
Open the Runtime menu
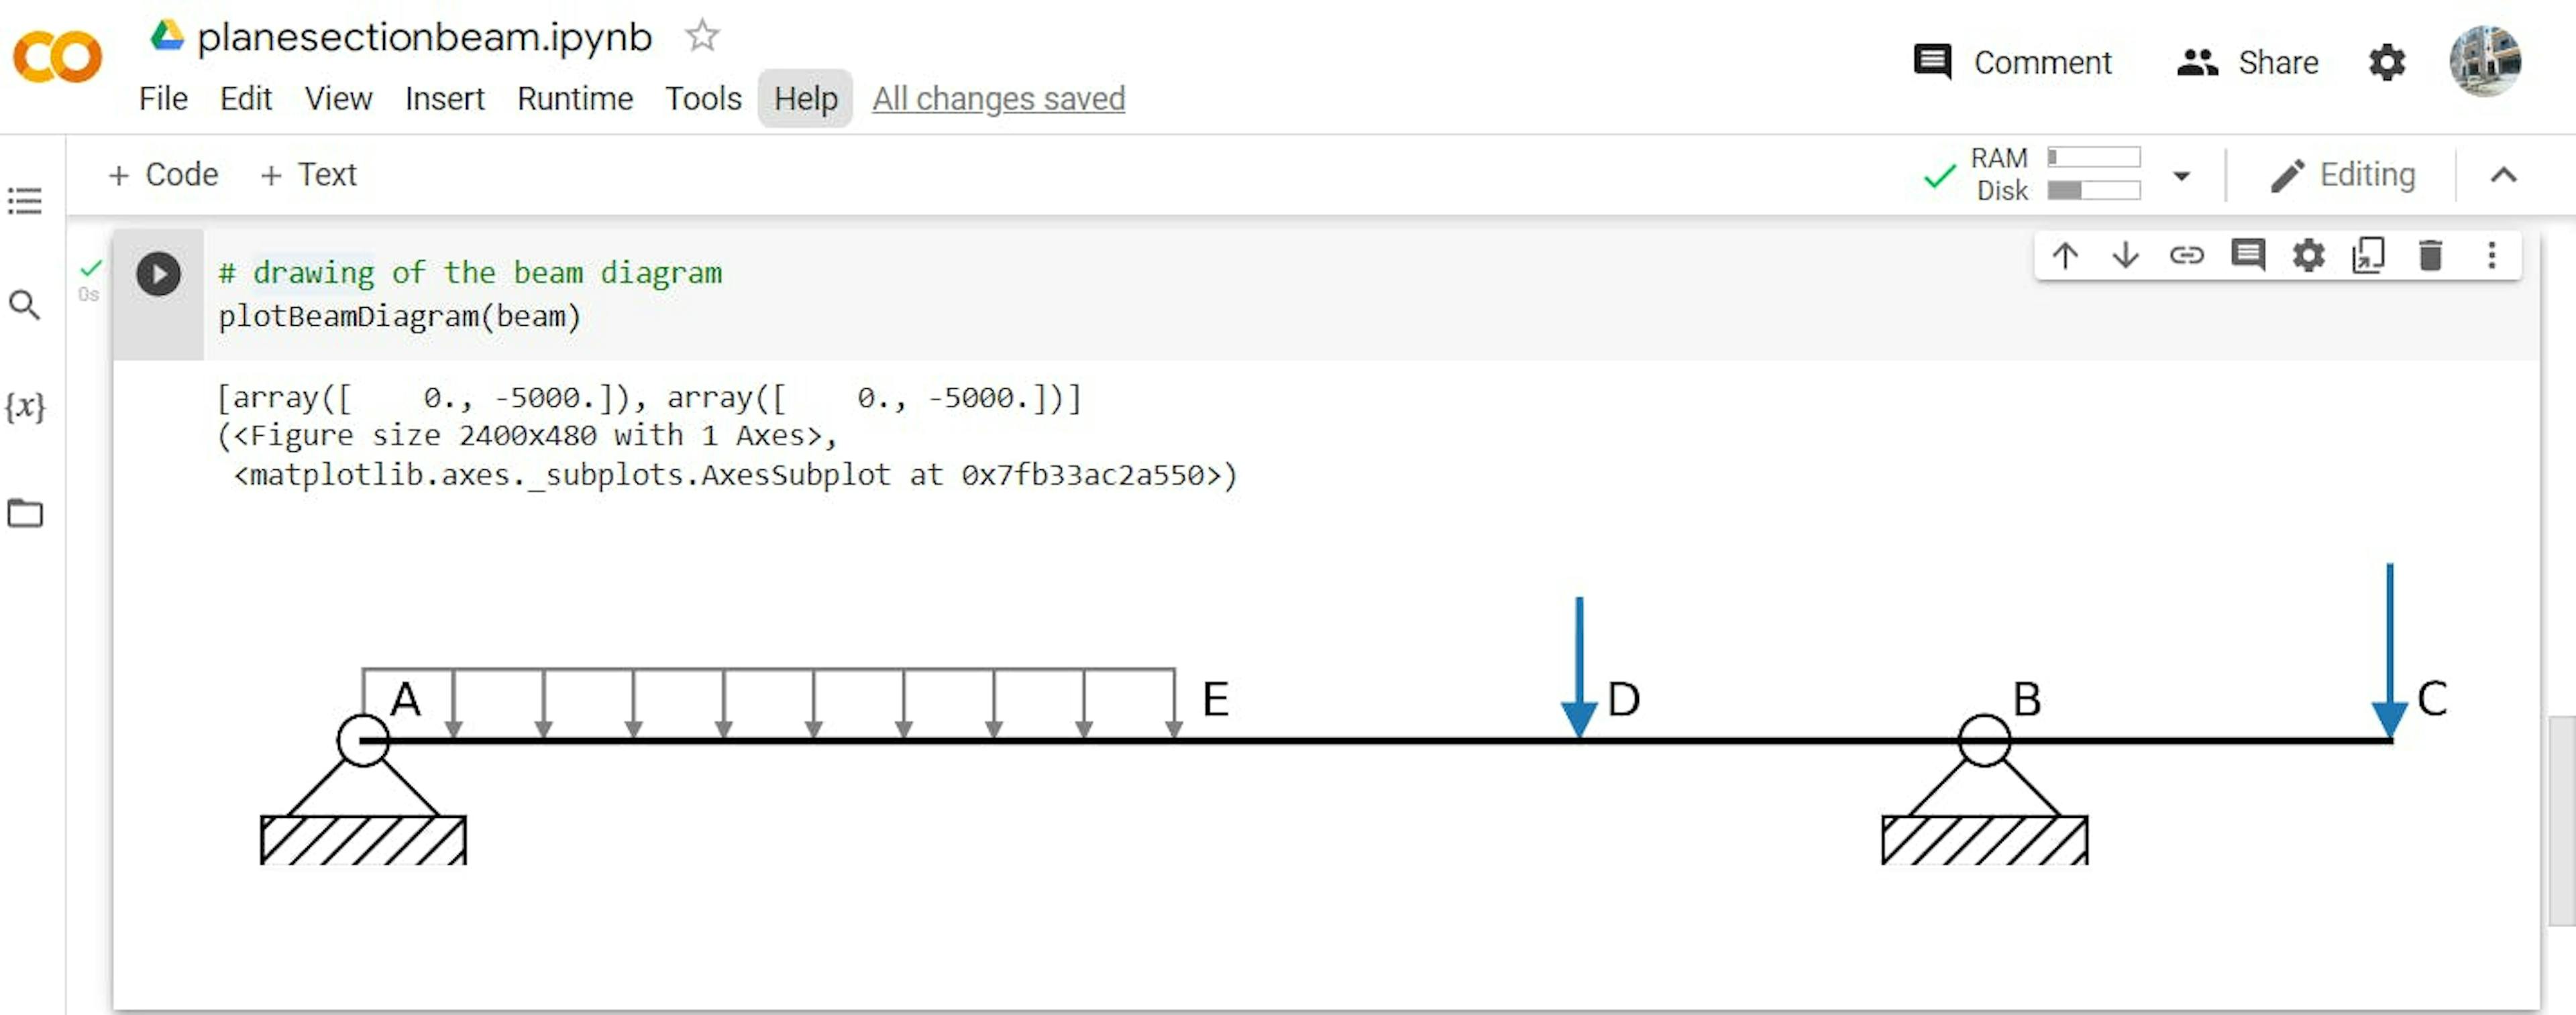(574, 99)
